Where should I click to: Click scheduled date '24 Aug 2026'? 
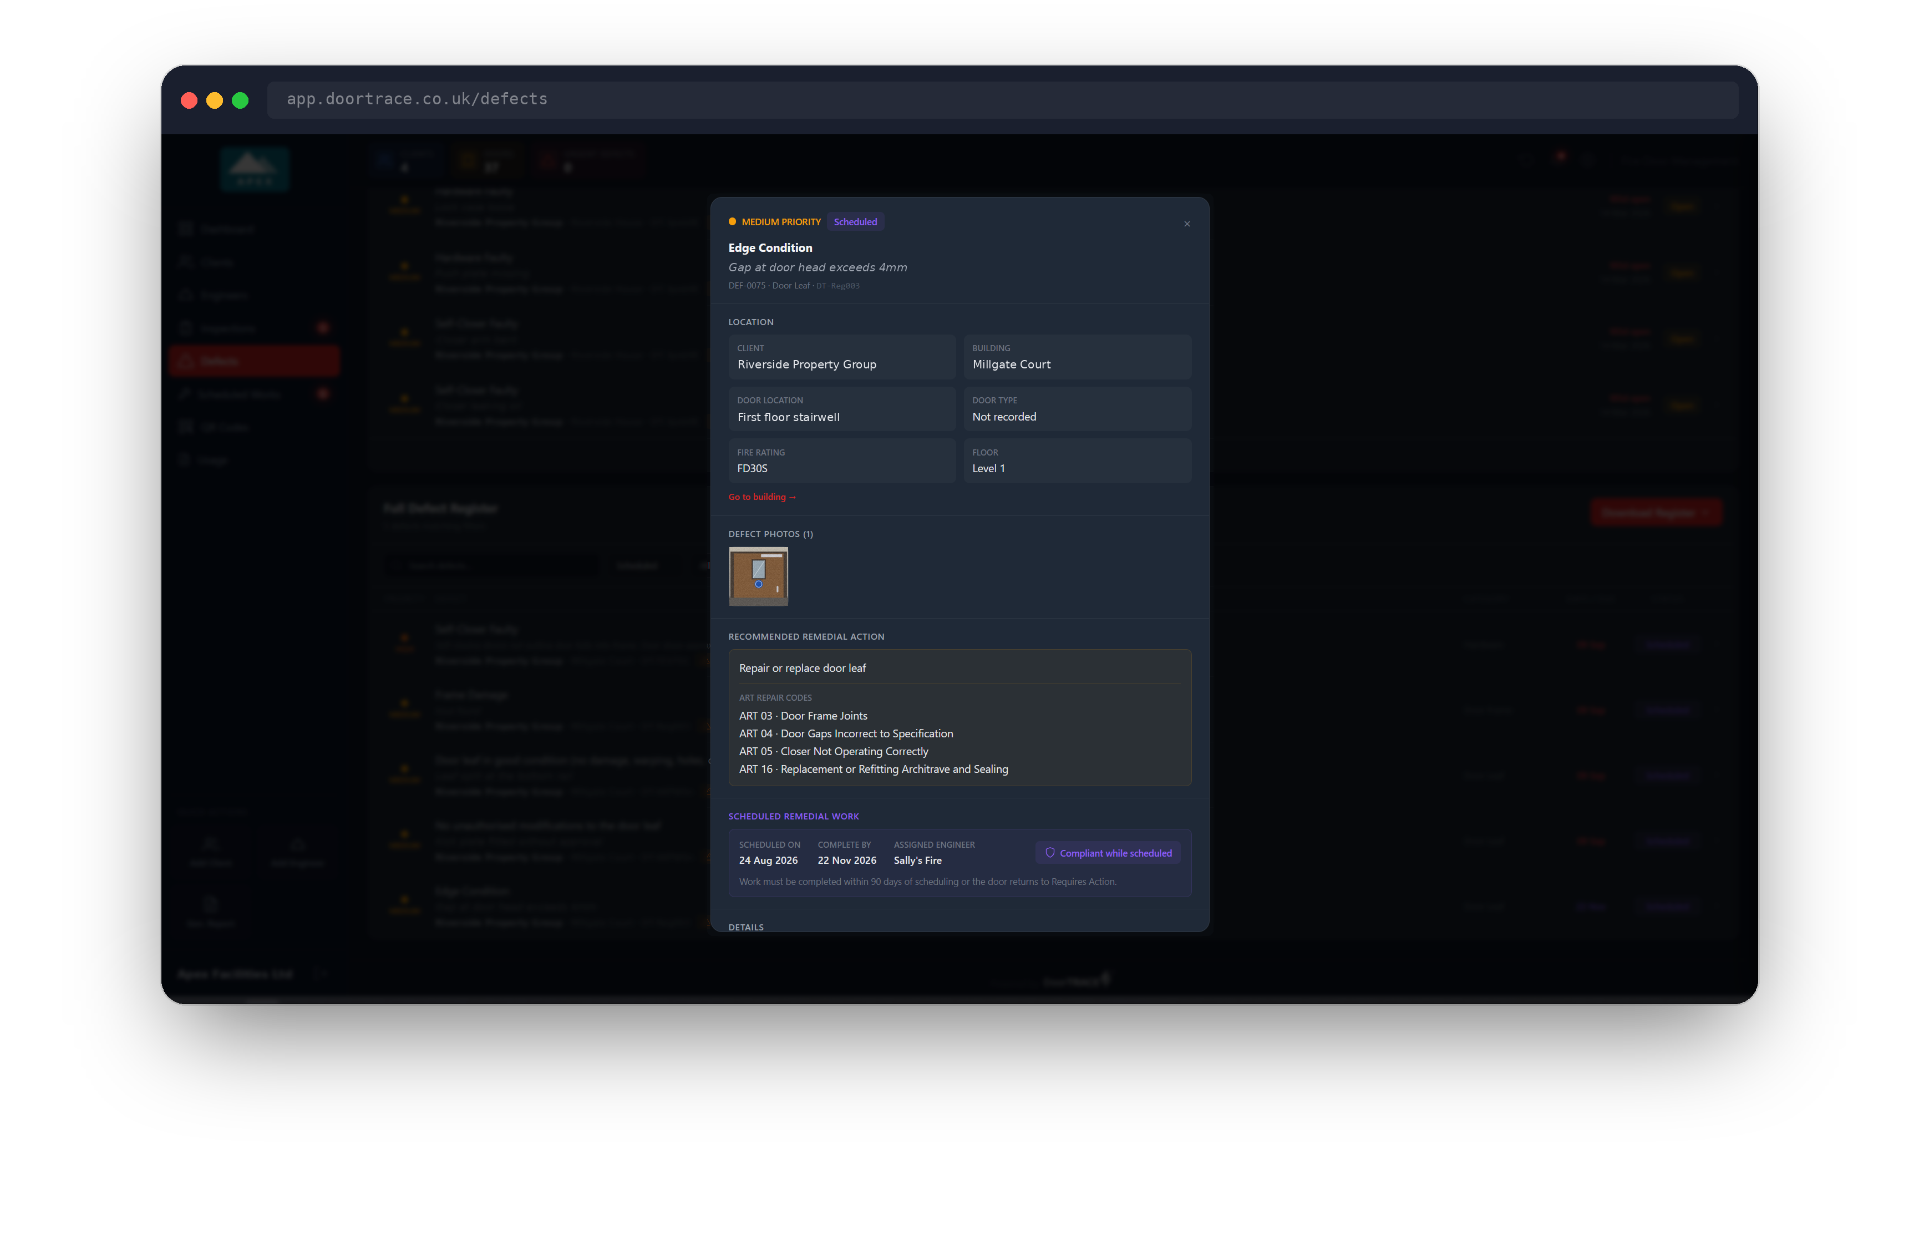click(768, 861)
